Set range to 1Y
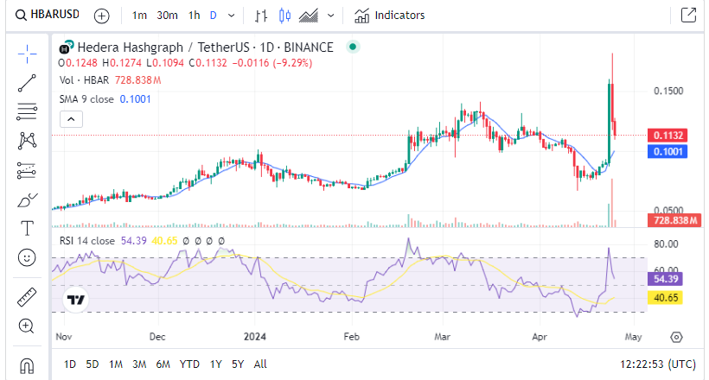 pos(215,364)
